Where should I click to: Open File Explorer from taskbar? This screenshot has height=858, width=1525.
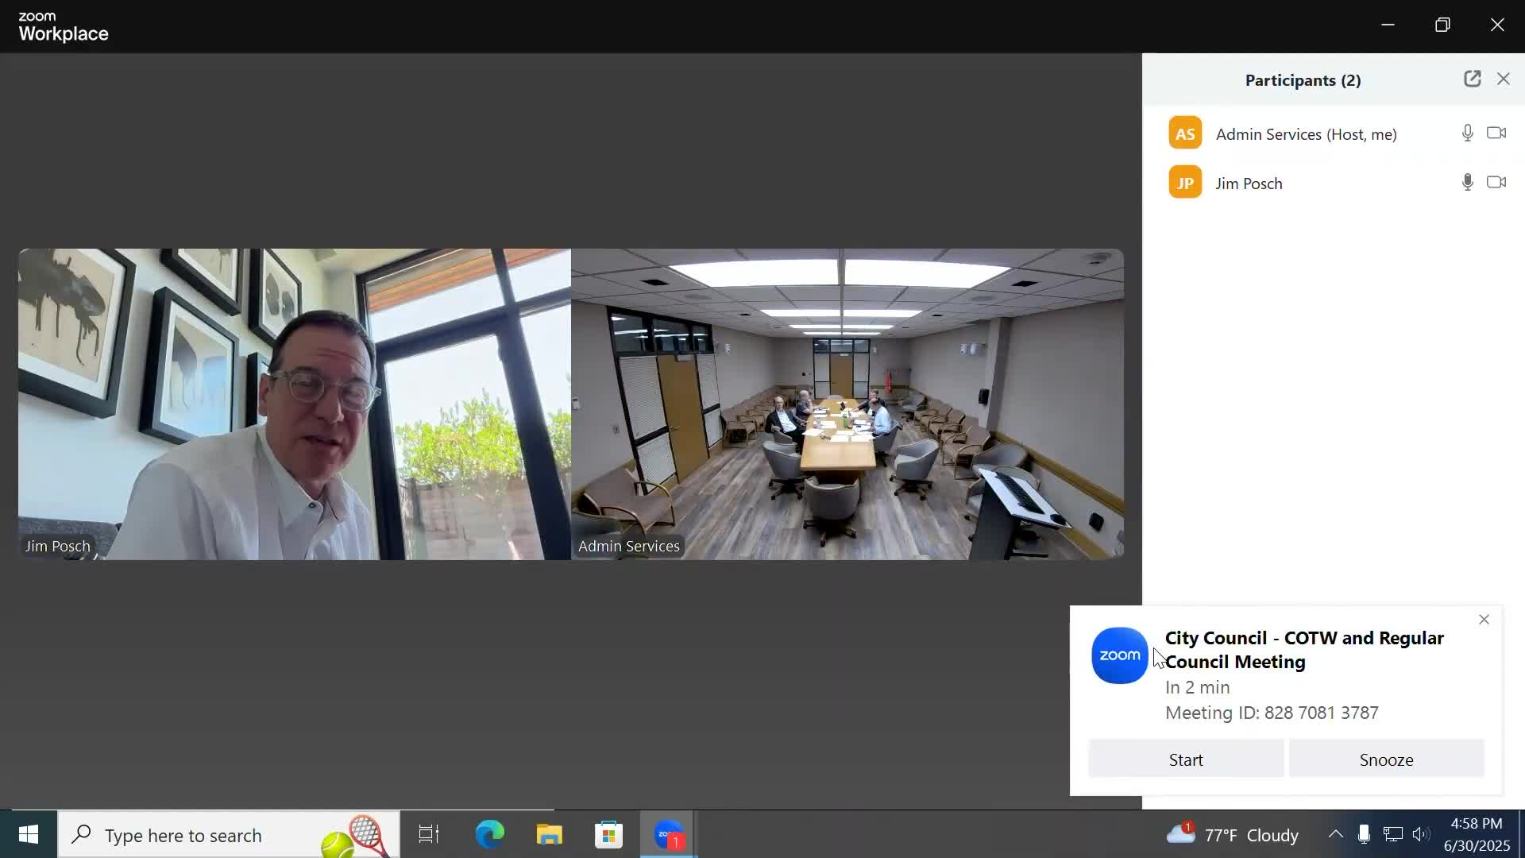click(549, 835)
